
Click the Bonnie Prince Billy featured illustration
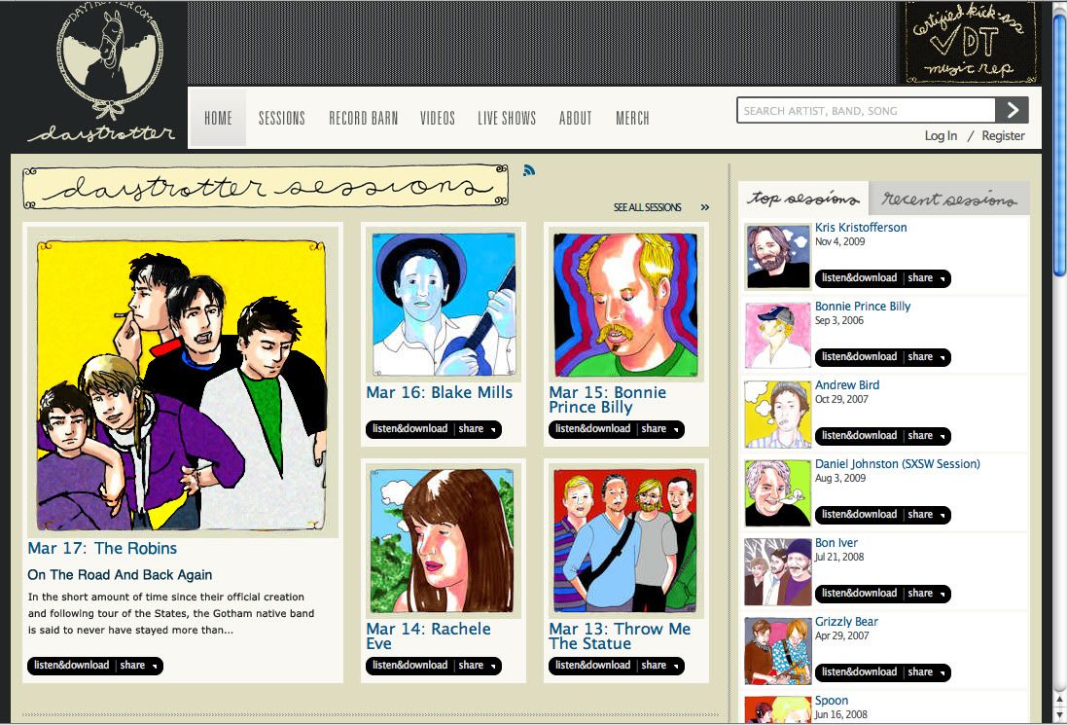point(625,305)
